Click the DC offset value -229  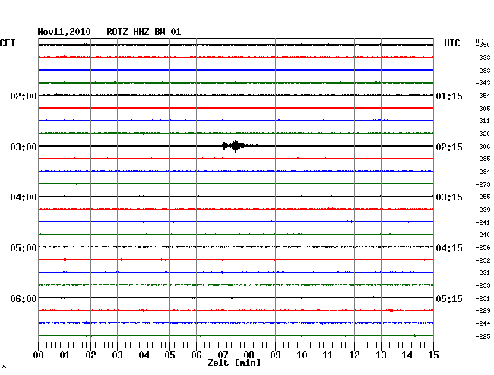(483, 310)
